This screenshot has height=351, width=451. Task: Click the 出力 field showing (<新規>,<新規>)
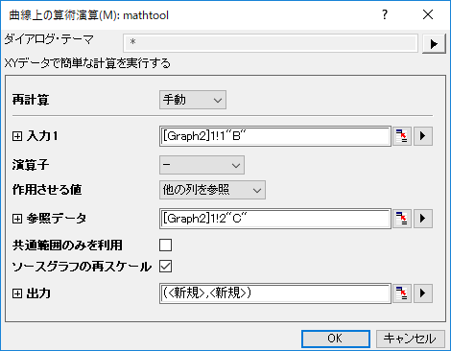click(x=275, y=293)
